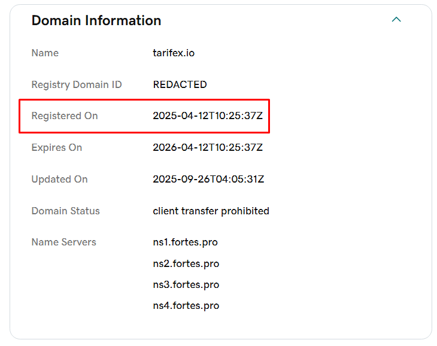The image size is (437, 346).
Task: Click the Expires On label
Action: 56,147
